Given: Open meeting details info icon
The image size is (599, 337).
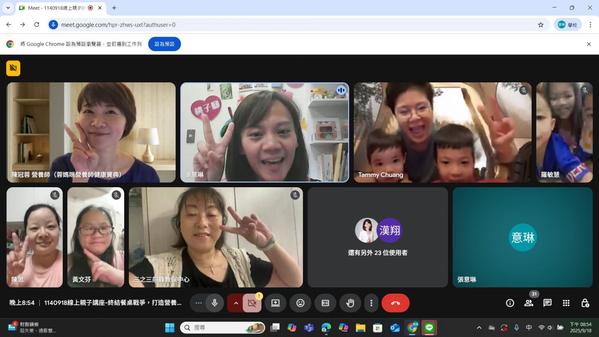Looking at the screenshot, I should [510, 303].
